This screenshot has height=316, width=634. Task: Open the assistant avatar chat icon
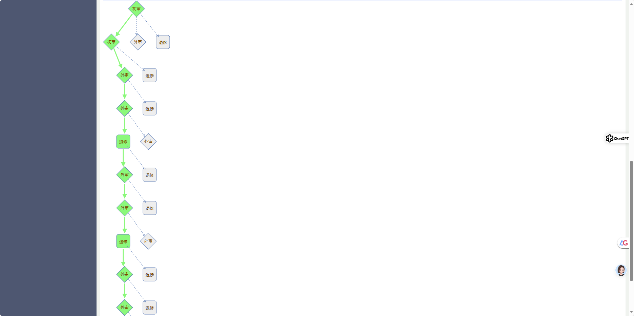click(621, 270)
